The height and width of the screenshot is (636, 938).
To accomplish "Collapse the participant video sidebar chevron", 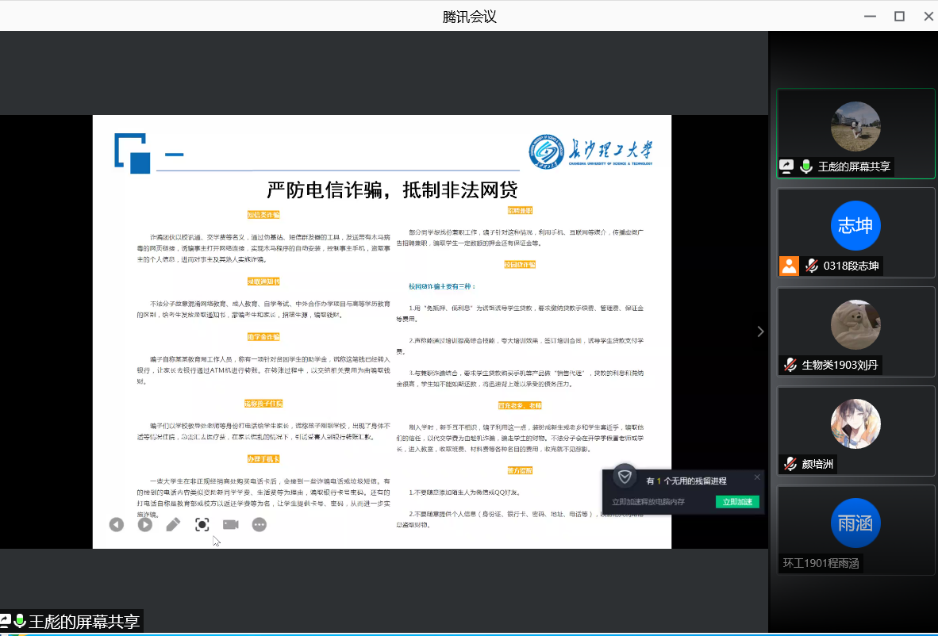I will tap(760, 331).
